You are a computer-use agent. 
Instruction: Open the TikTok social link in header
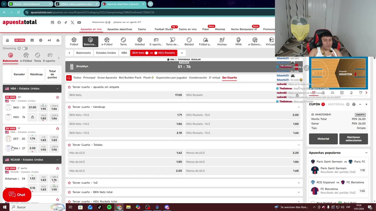coord(66,23)
